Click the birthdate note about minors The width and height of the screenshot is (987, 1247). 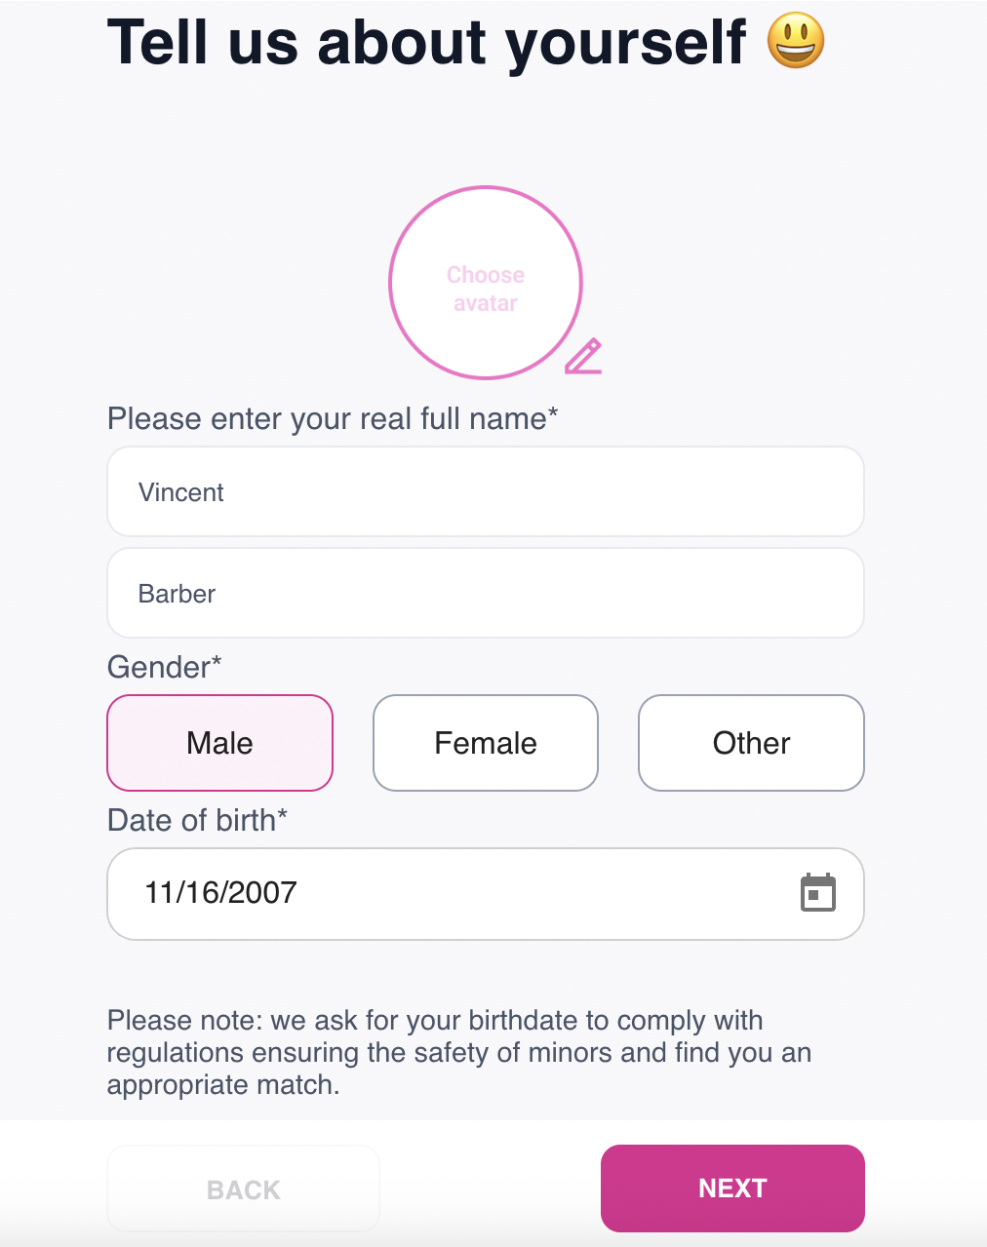coord(459,1052)
